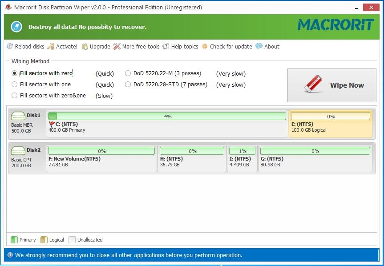Select the C: (NTFS) 400 GB partition
384x266 pixels.
click(167, 127)
